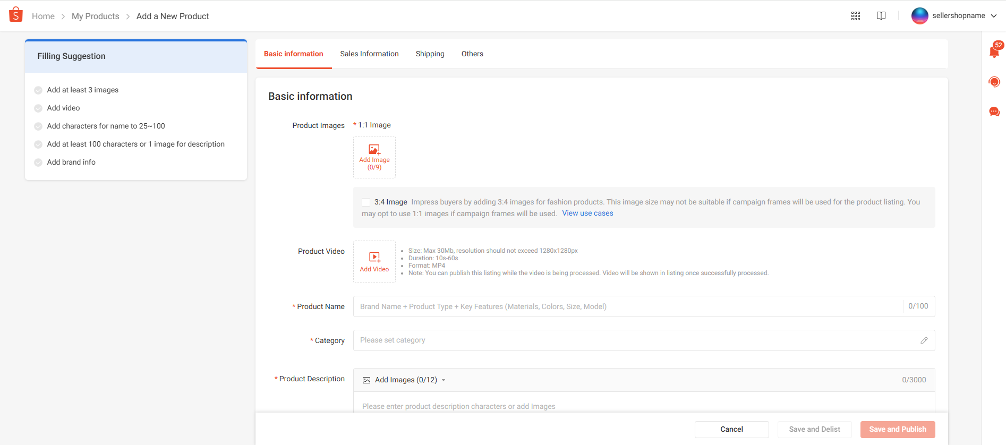Go to Home breadcrumb link
The image size is (1006, 445).
43,16
